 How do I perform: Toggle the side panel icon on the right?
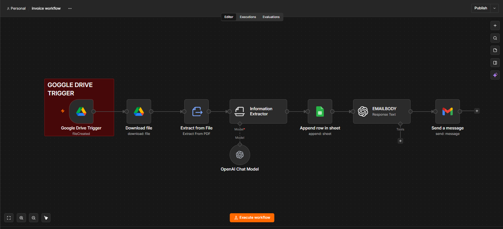click(x=495, y=63)
